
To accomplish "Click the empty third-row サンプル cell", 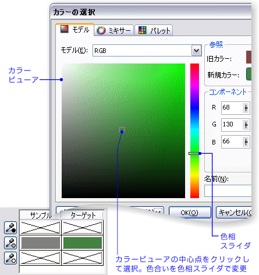I will [x=41, y=258].
